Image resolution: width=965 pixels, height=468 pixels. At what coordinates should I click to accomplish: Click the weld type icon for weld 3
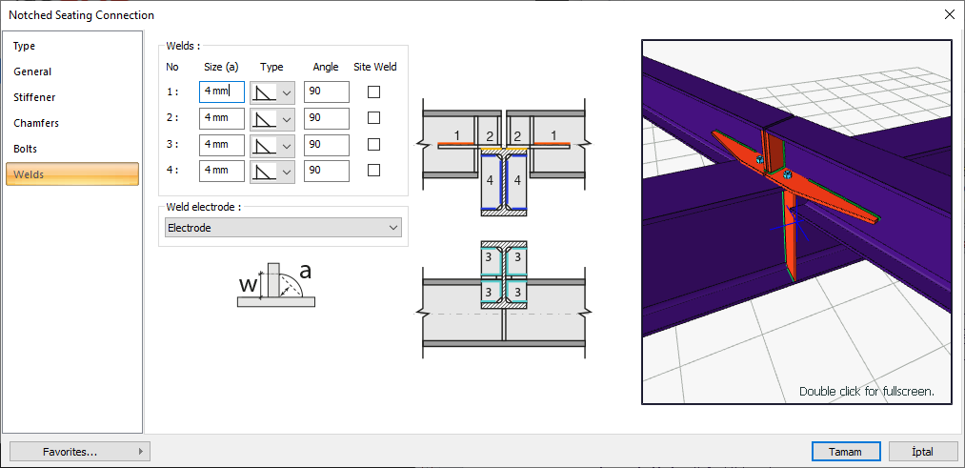coord(264,145)
